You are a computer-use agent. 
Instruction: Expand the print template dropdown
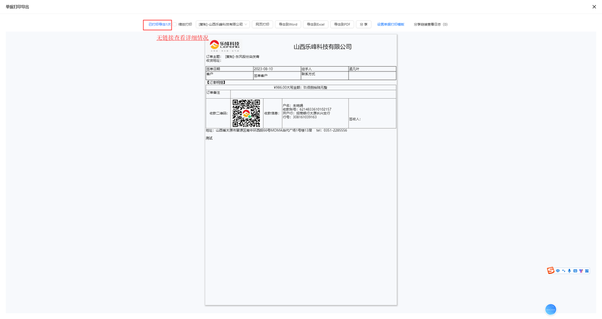point(222,24)
